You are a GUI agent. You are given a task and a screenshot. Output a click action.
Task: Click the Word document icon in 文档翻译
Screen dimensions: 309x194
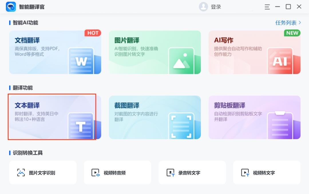click(x=81, y=61)
